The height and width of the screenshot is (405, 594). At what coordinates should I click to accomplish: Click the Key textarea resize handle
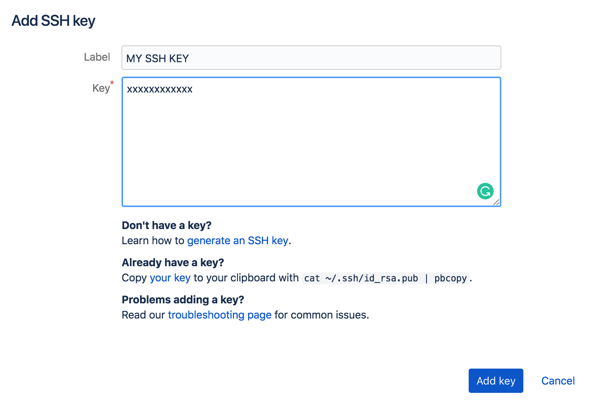click(496, 202)
